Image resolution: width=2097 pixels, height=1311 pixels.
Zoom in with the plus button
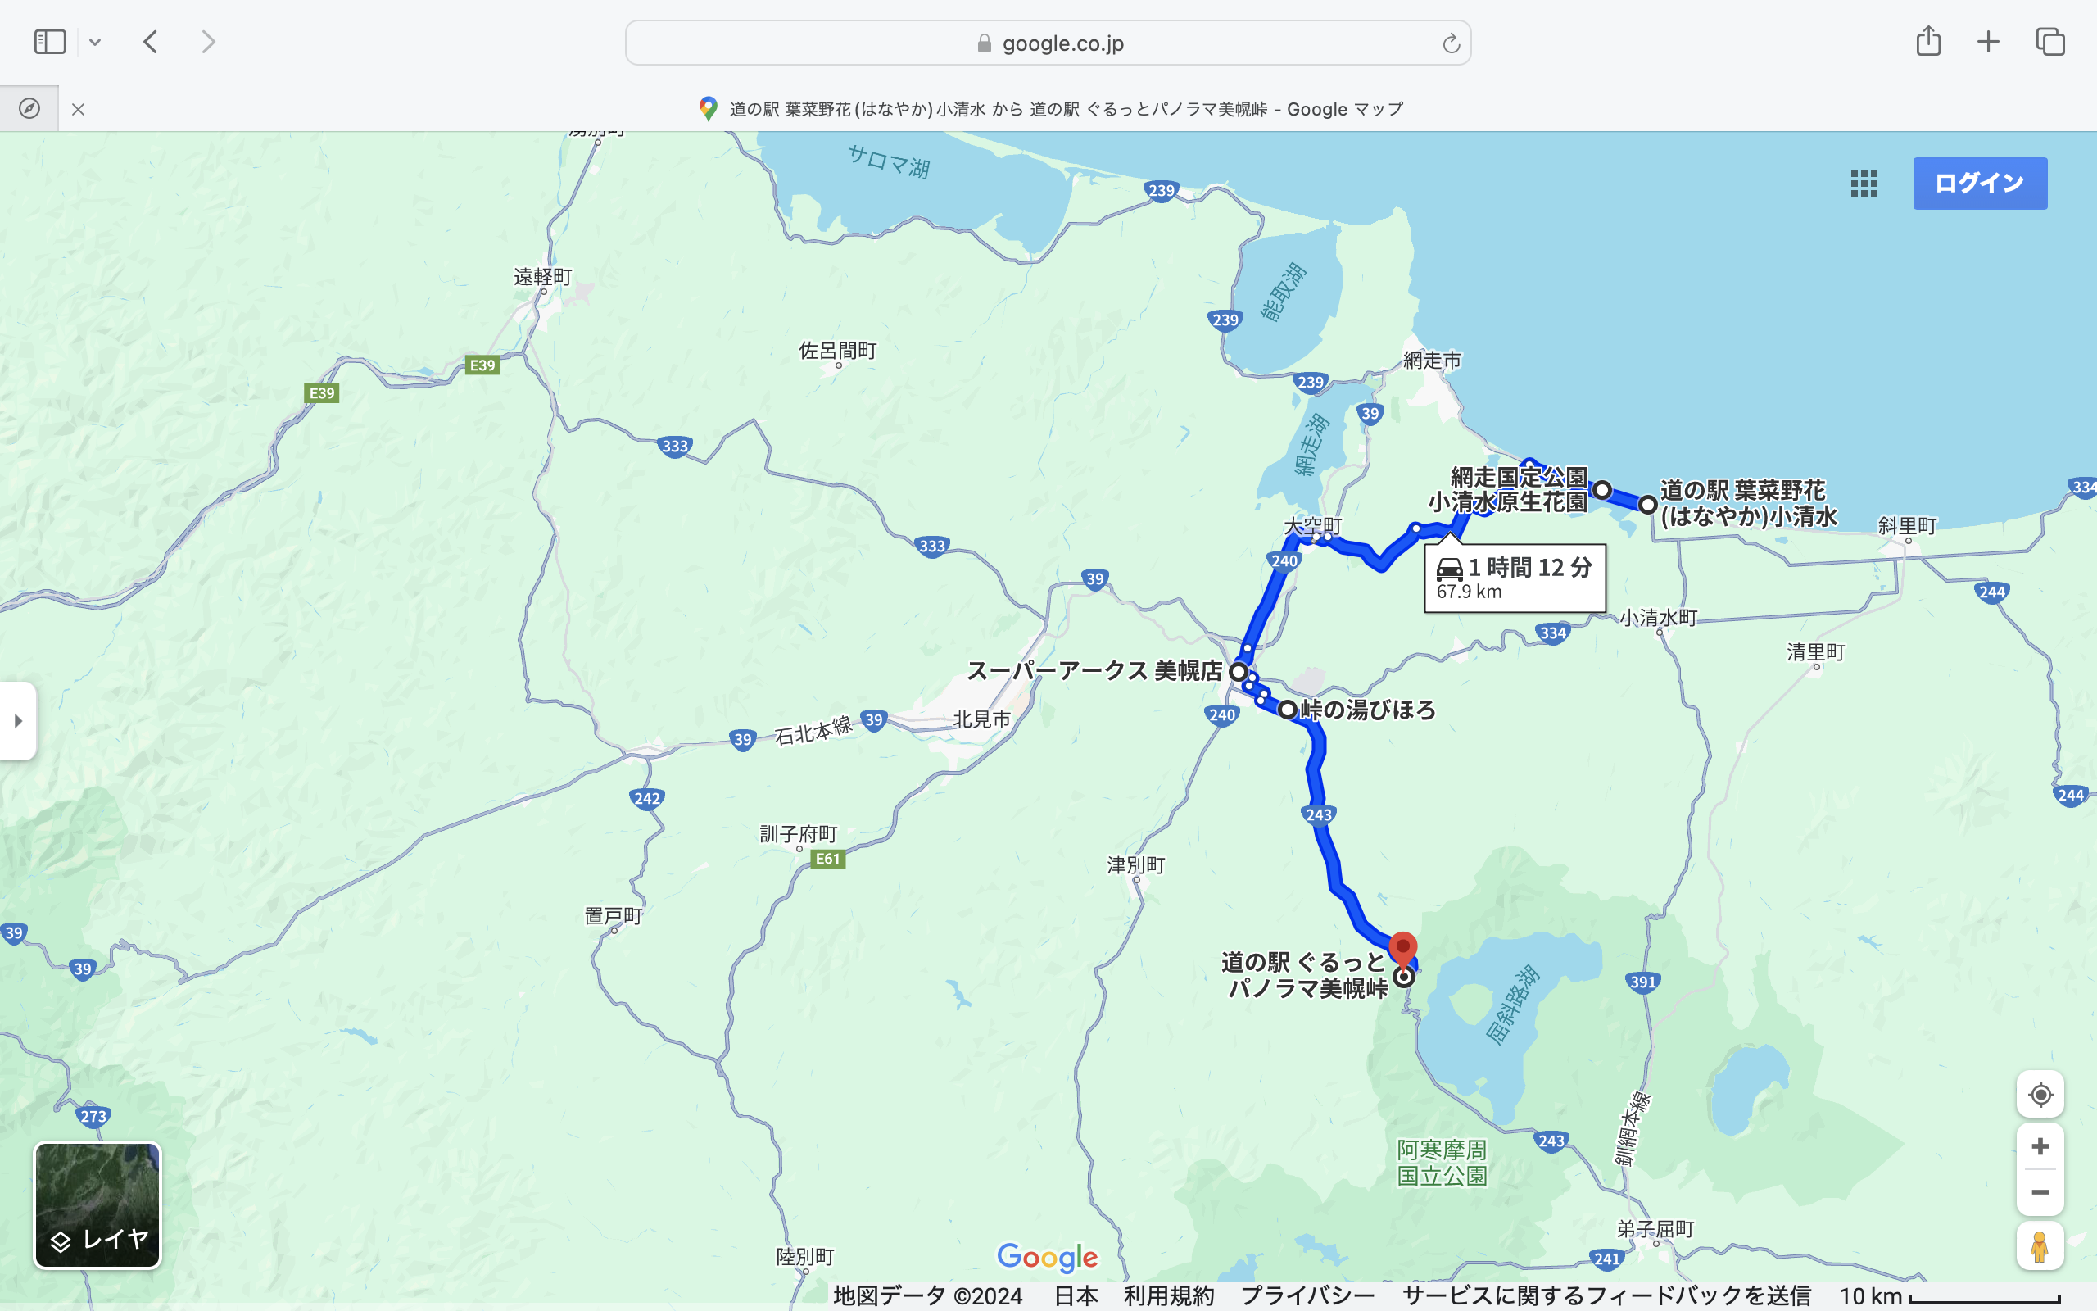pos(2040,1146)
